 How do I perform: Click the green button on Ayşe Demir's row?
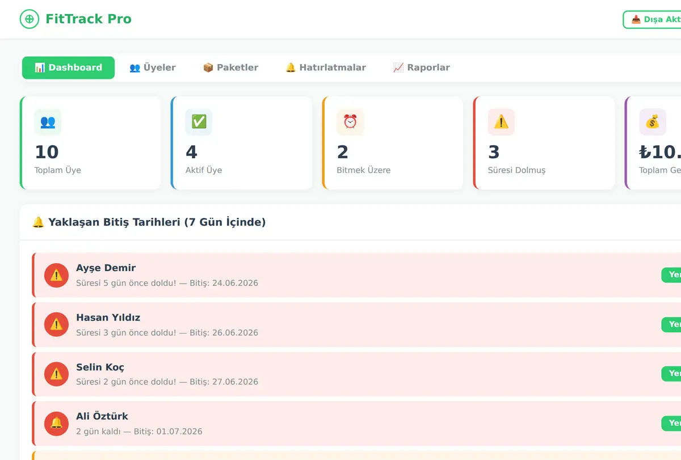tap(671, 275)
